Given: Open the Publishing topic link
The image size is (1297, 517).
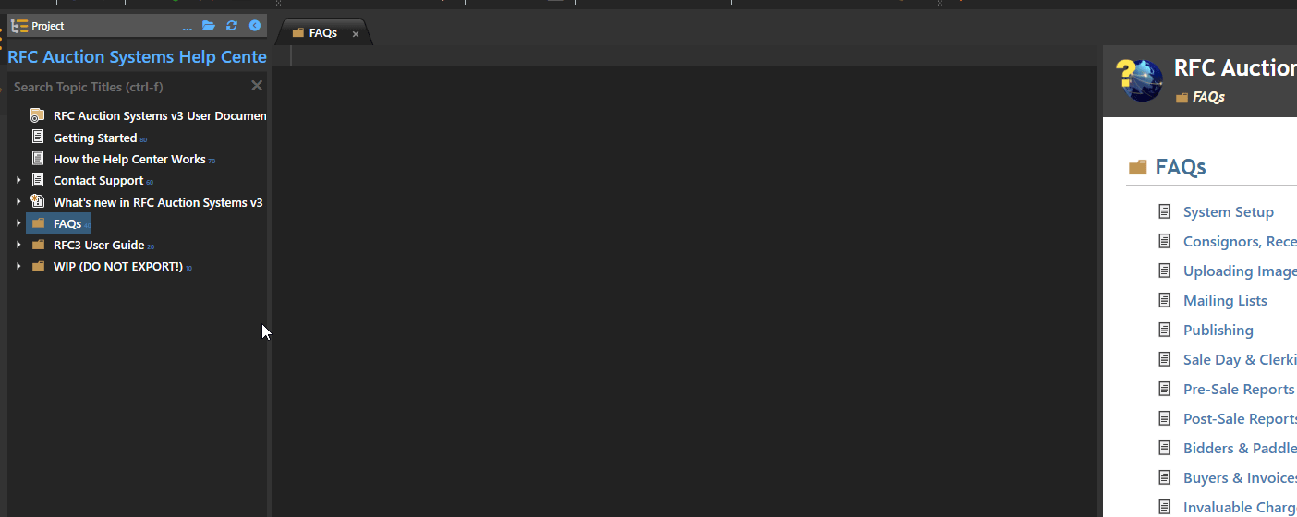Looking at the screenshot, I should [1218, 331].
